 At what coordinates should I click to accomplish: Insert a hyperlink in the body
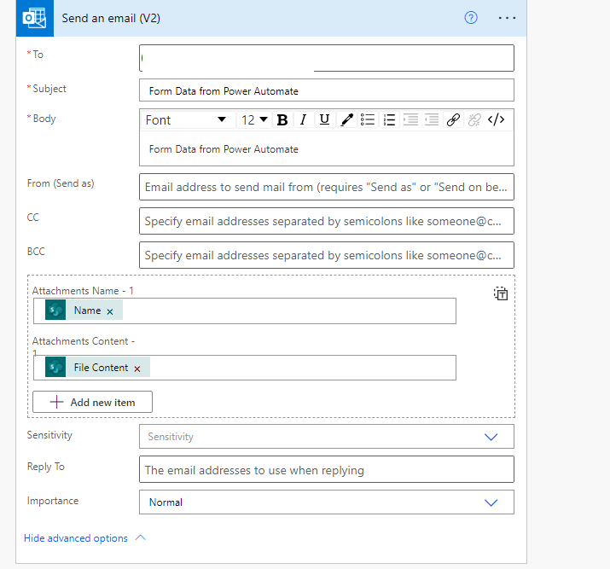[453, 120]
